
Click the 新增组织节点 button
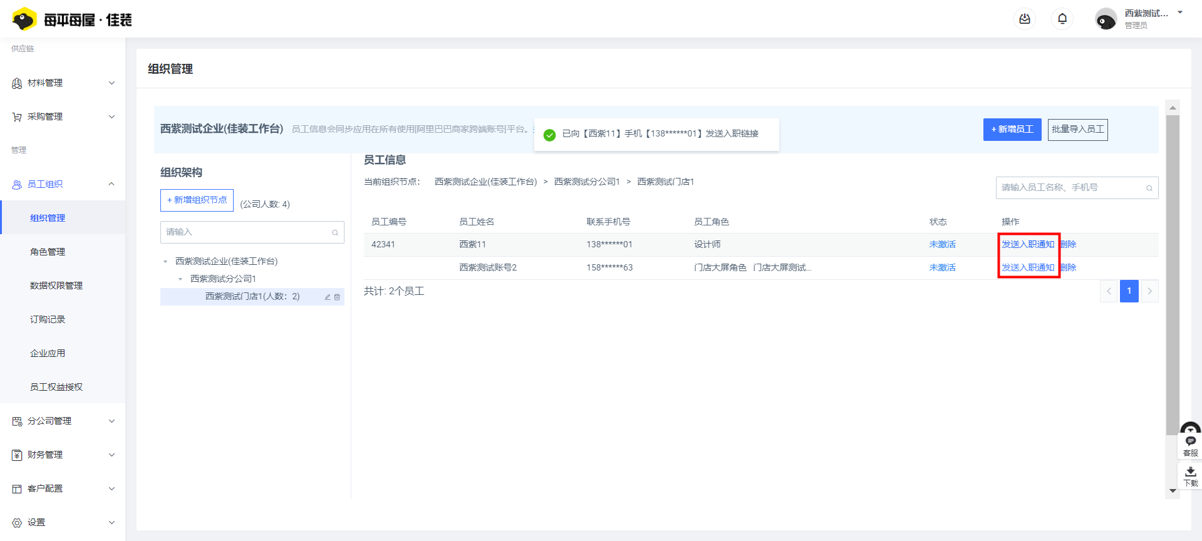coord(197,200)
